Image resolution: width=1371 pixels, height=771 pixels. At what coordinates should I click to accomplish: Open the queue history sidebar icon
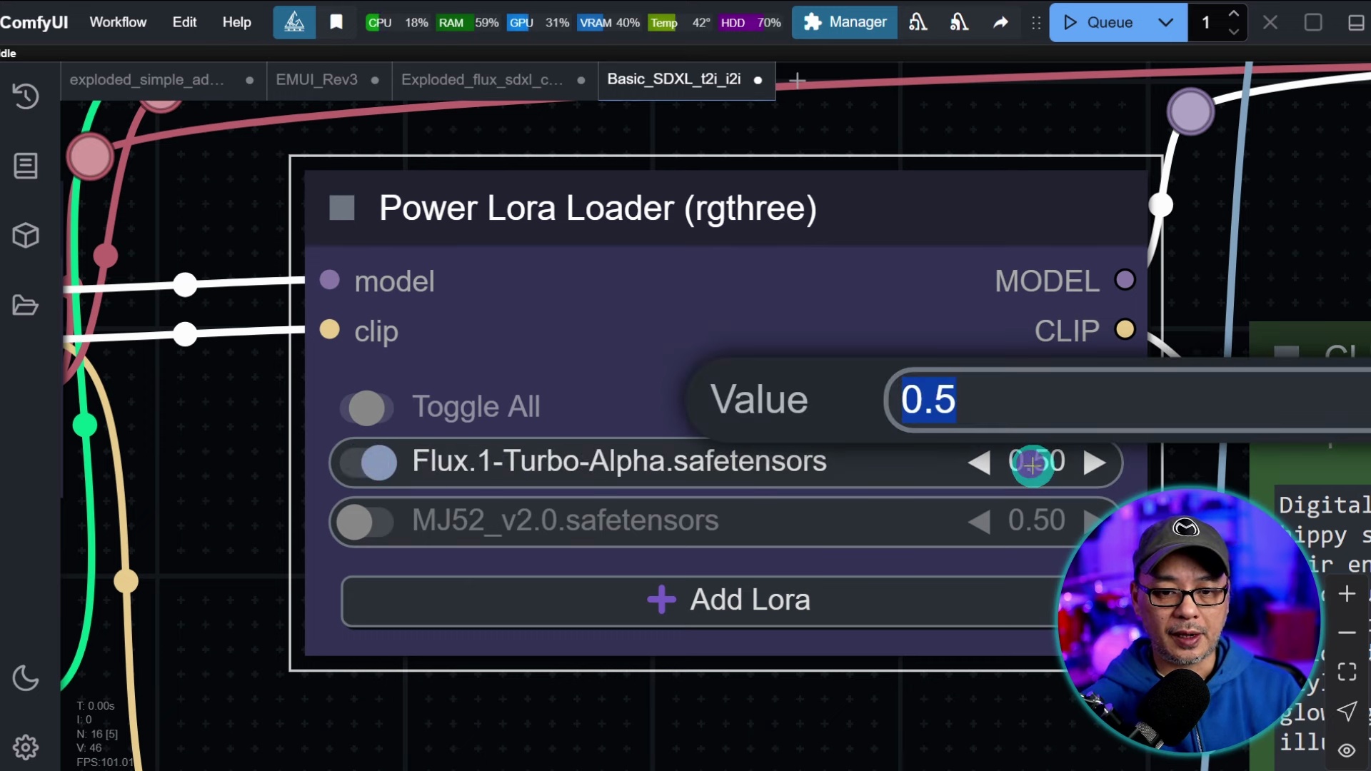26,96
